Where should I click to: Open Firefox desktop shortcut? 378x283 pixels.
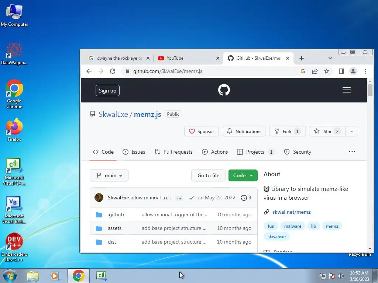coord(14,129)
